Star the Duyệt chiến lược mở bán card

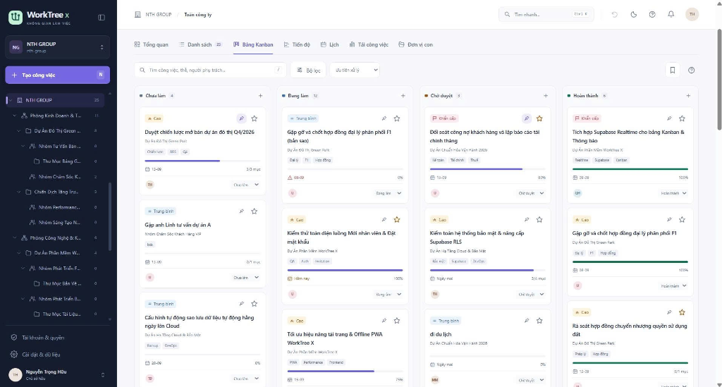254,118
